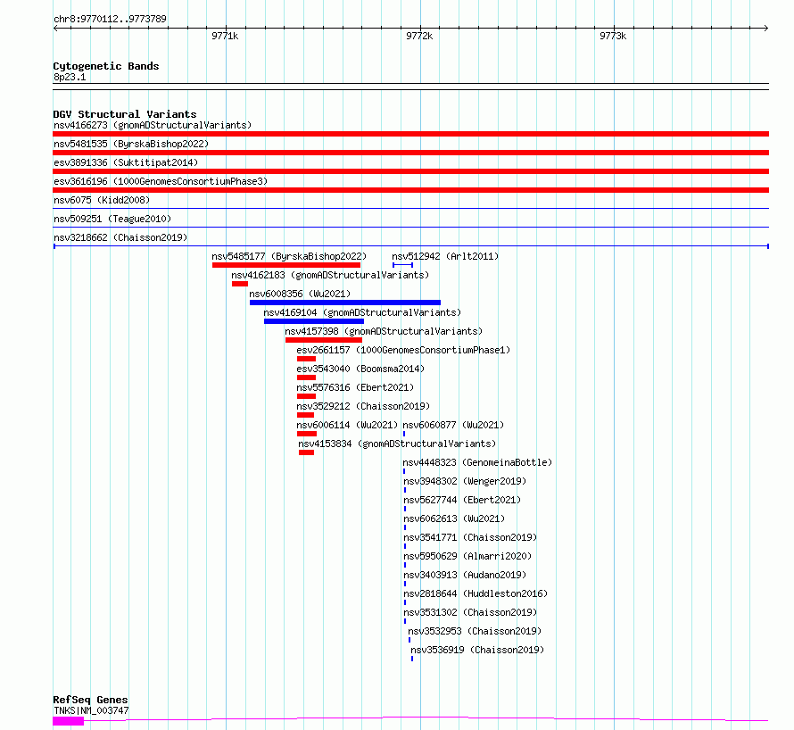This screenshot has height=730, width=794.
Task: Select the nsv3403913 Audano2019 label
Action: click(465, 575)
